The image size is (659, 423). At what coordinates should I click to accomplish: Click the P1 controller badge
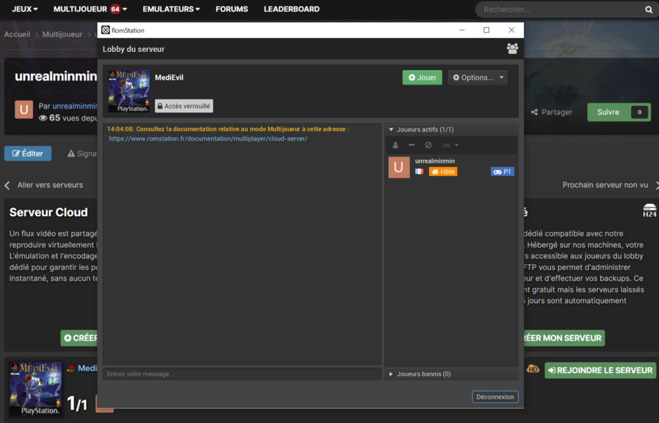502,172
